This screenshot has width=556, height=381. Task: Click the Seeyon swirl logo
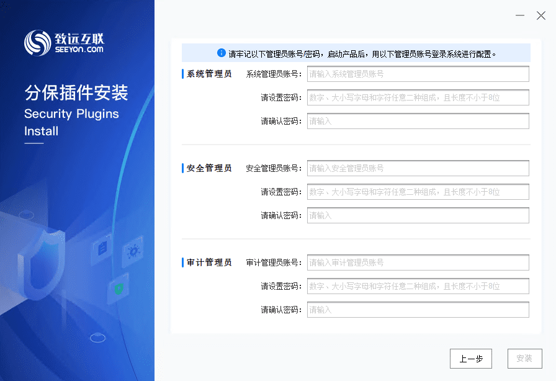tap(38, 43)
